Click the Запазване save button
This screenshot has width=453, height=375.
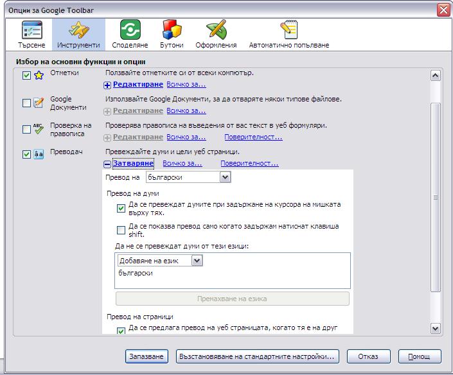pos(147,356)
